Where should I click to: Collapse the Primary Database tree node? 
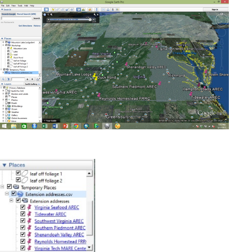pyautogui.click(x=1, y=88)
